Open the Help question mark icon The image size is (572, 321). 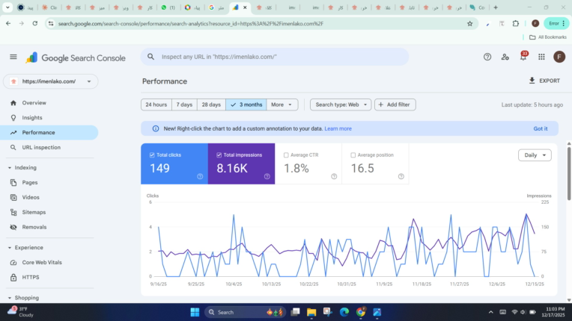[x=487, y=57]
